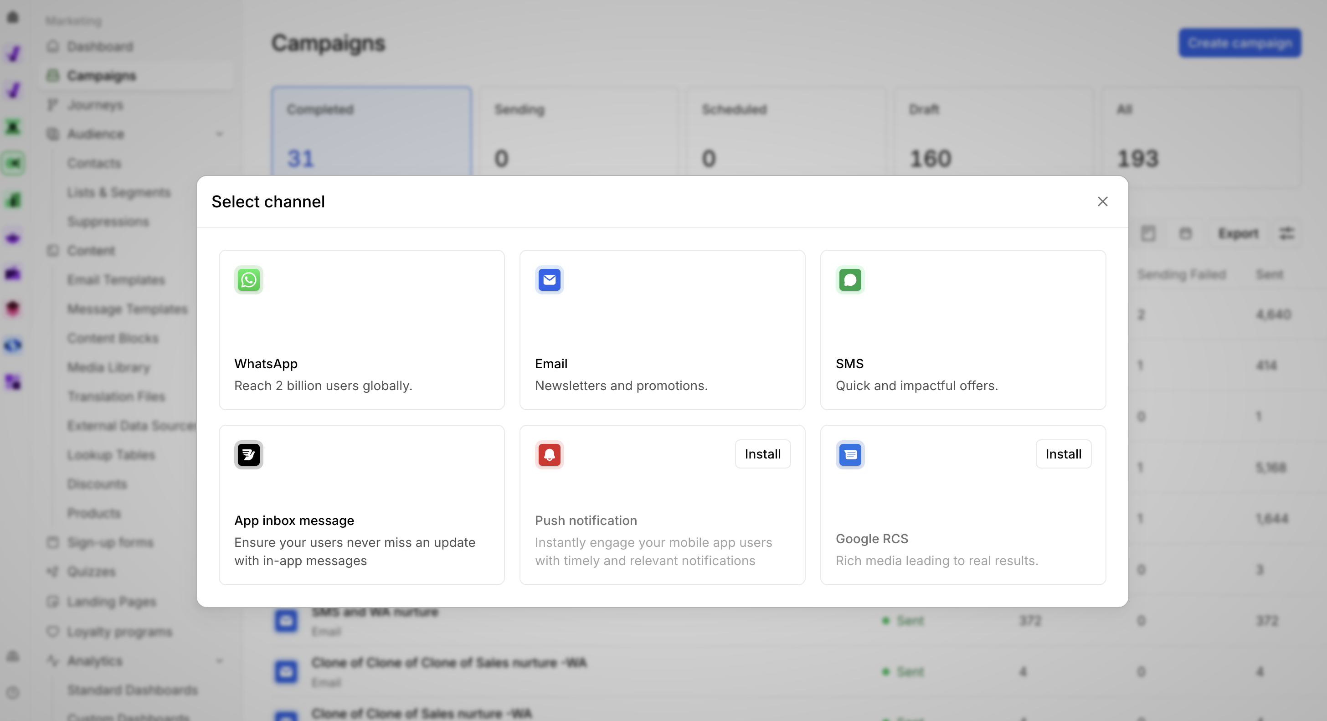Open the table filter settings icon
The width and height of the screenshot is (1327, 721).
pos(1286,233)
